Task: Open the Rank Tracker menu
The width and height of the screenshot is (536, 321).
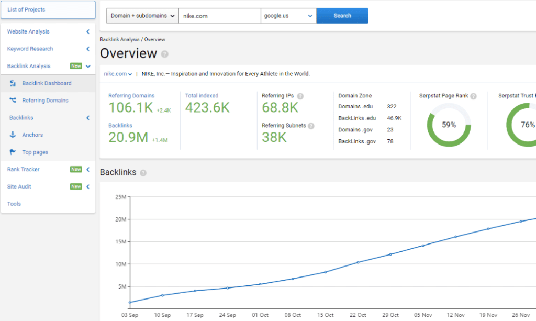Action: 23,169
